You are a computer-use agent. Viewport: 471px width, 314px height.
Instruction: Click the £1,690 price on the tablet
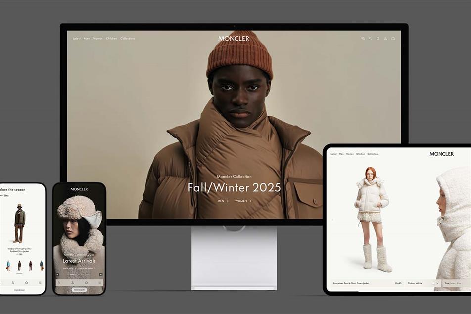[x=398, y=283]
